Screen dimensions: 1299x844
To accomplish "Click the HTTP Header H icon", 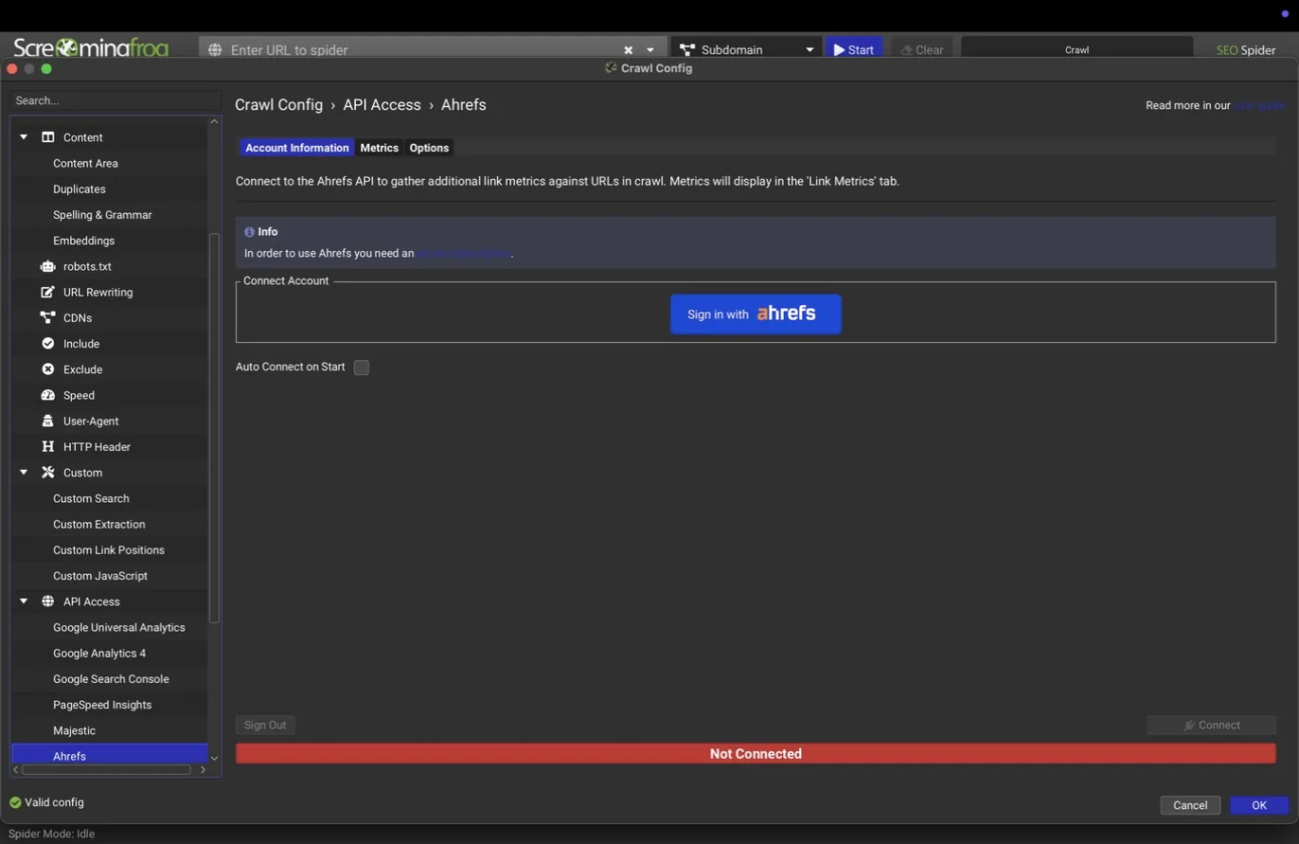I will coord(48,446).
